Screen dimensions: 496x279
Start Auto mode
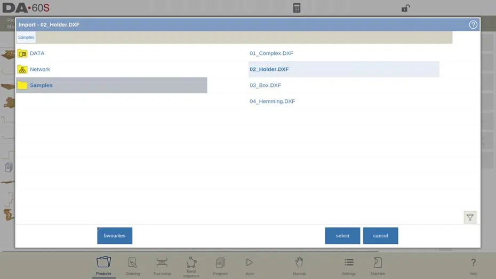[249, 266]
